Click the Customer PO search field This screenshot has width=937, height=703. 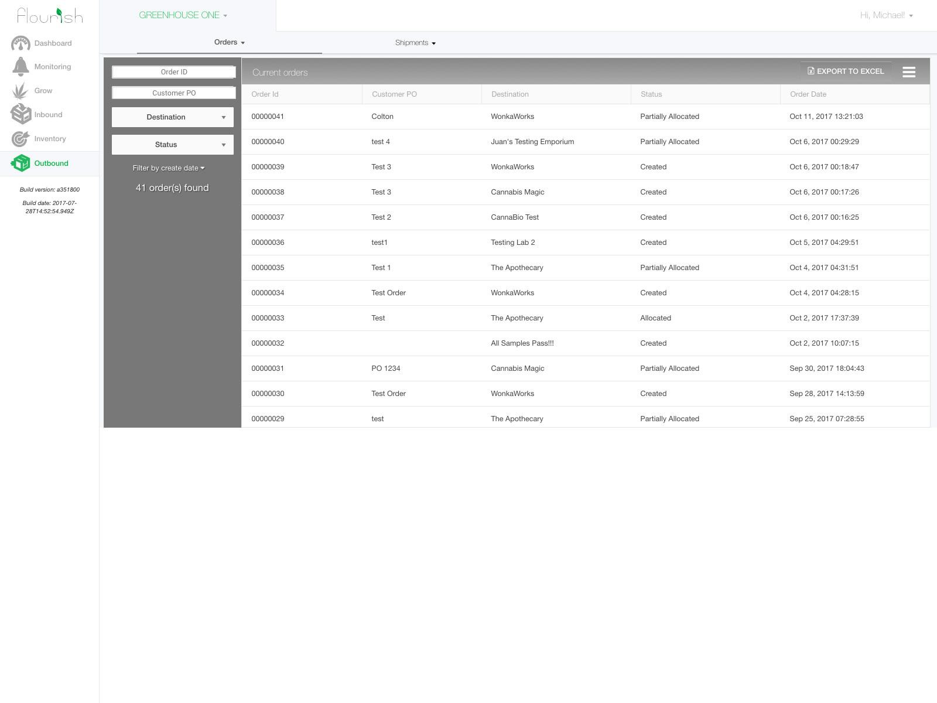pyautogui.click(x=173, y=93)
